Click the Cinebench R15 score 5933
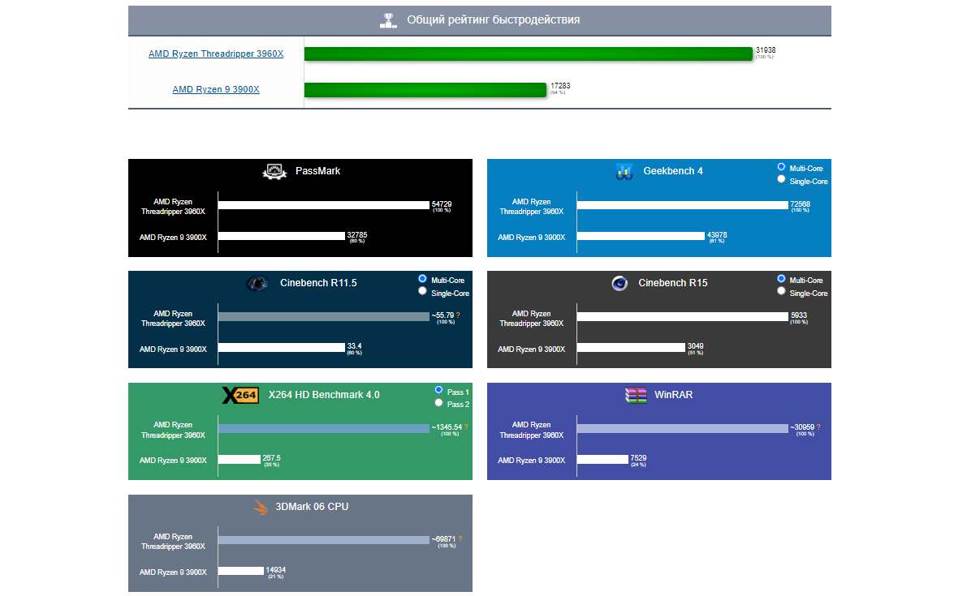 point(799,315)
